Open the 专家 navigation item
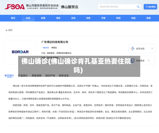The height and width of the screenshot is (133, 159). coord(103,18)
